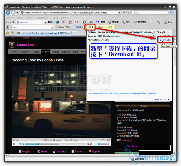
Task: Click the wrench settings icon in Google Toolbar
Action: [x=159, y=22]
